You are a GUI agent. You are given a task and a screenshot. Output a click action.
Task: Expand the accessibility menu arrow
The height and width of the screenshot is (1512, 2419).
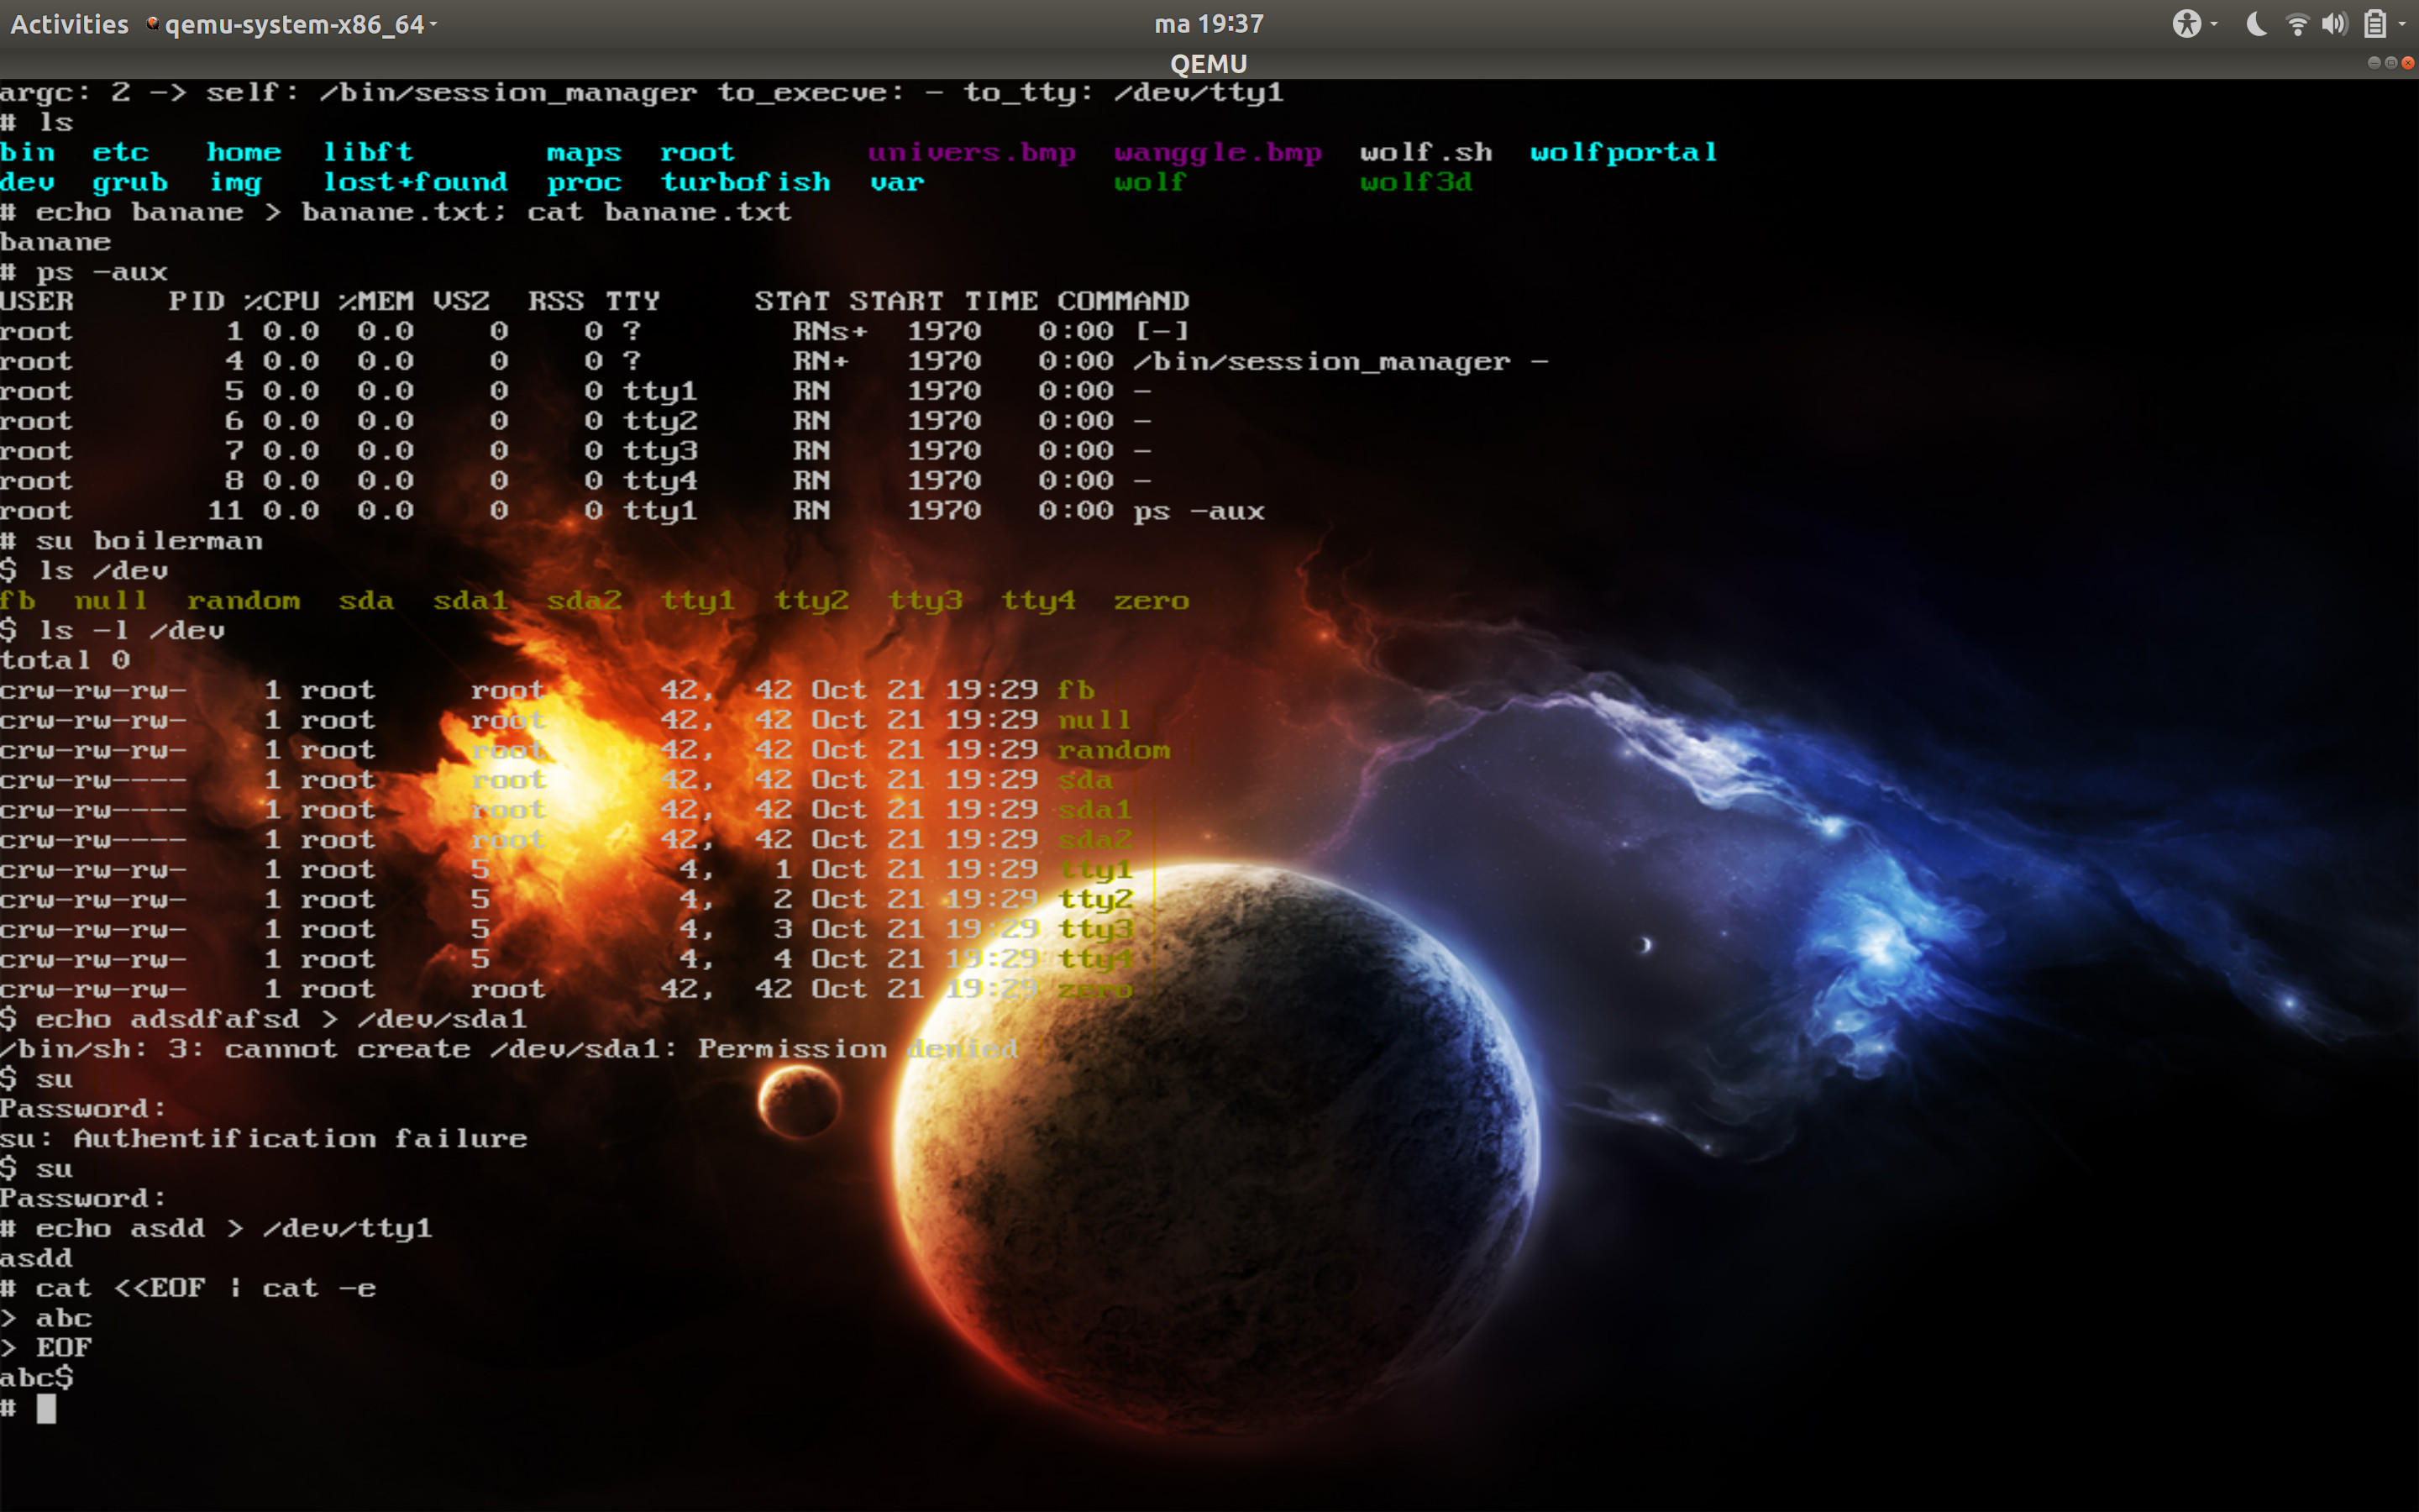(x=2214, y=24)
